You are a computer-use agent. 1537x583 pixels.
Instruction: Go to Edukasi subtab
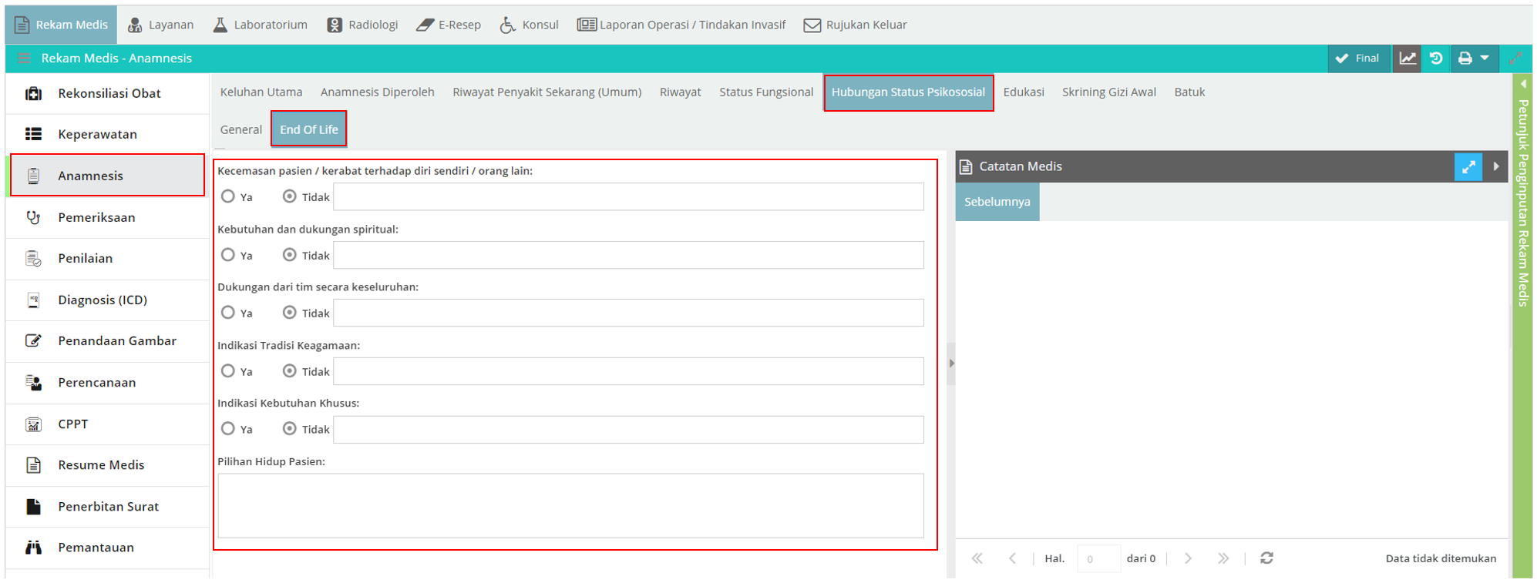(x=1024, y=92)
